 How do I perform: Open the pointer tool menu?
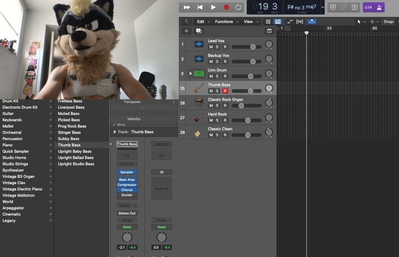point(361,22)
